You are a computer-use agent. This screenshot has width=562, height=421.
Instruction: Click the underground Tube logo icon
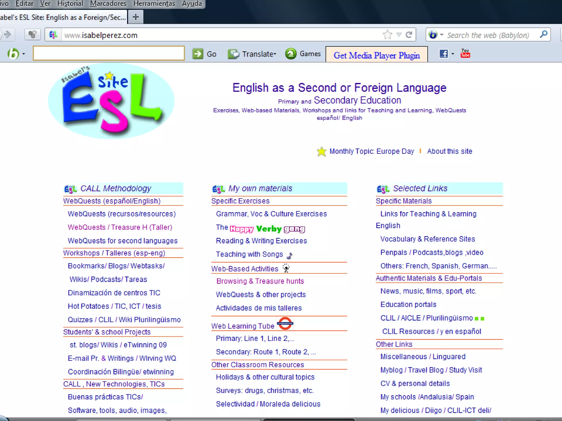click(x=285, y=323)
